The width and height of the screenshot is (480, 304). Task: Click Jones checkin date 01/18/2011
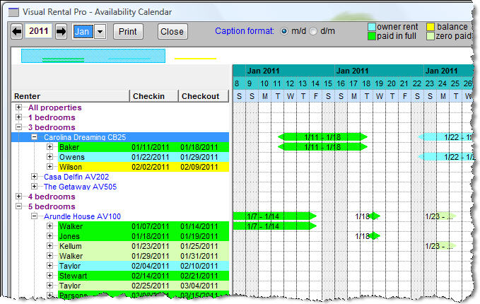(x=151, y=236)
